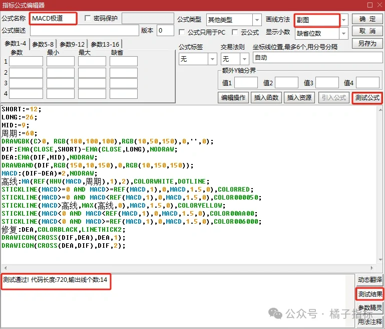Click DRAWICON(CROSS(DIF,DEA),DEA,1) line
This screenshot has width=385, height=329.
pyautogui.click(x=64, y=238)
